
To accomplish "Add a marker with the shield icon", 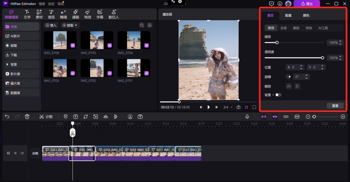I will pos(65,117).
